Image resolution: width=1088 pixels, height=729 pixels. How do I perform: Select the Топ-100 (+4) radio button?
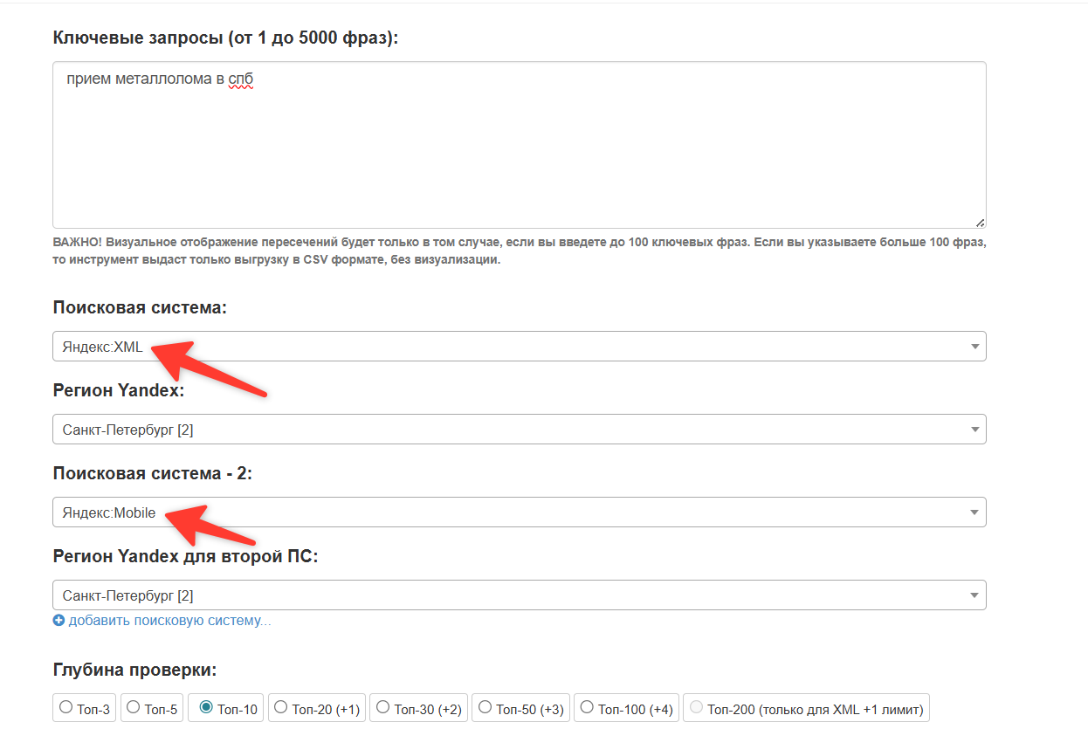pos(587,707)
